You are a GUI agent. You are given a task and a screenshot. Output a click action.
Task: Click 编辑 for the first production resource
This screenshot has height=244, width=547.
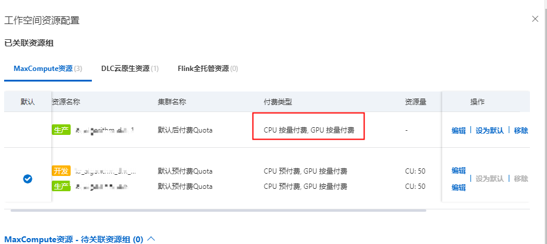459,131
